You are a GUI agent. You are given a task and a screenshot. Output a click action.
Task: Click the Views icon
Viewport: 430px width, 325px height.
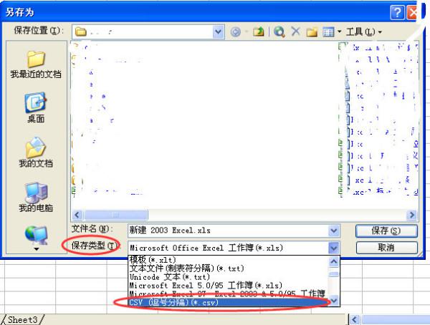point(328,32)
